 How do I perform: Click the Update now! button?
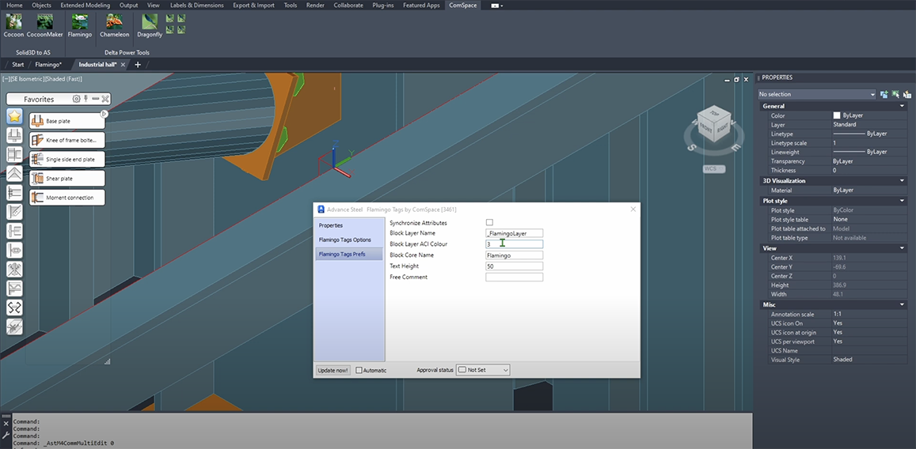click(333, 370)
